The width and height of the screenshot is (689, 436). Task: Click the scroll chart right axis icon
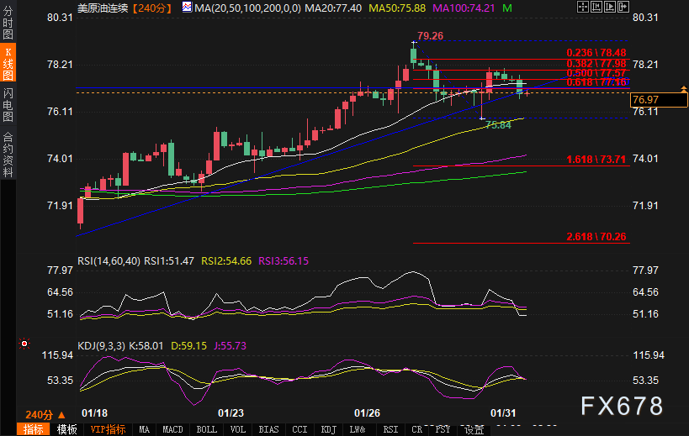tap(610, 7)
